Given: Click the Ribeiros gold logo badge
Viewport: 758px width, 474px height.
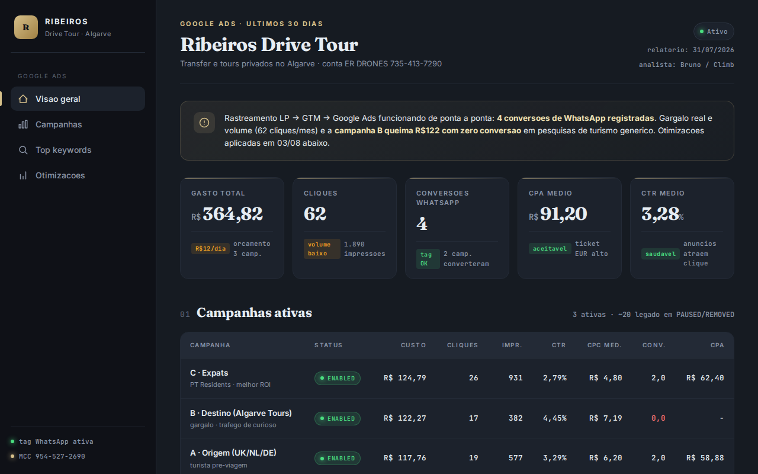Looking at the screenshot, I should point(26,27).
